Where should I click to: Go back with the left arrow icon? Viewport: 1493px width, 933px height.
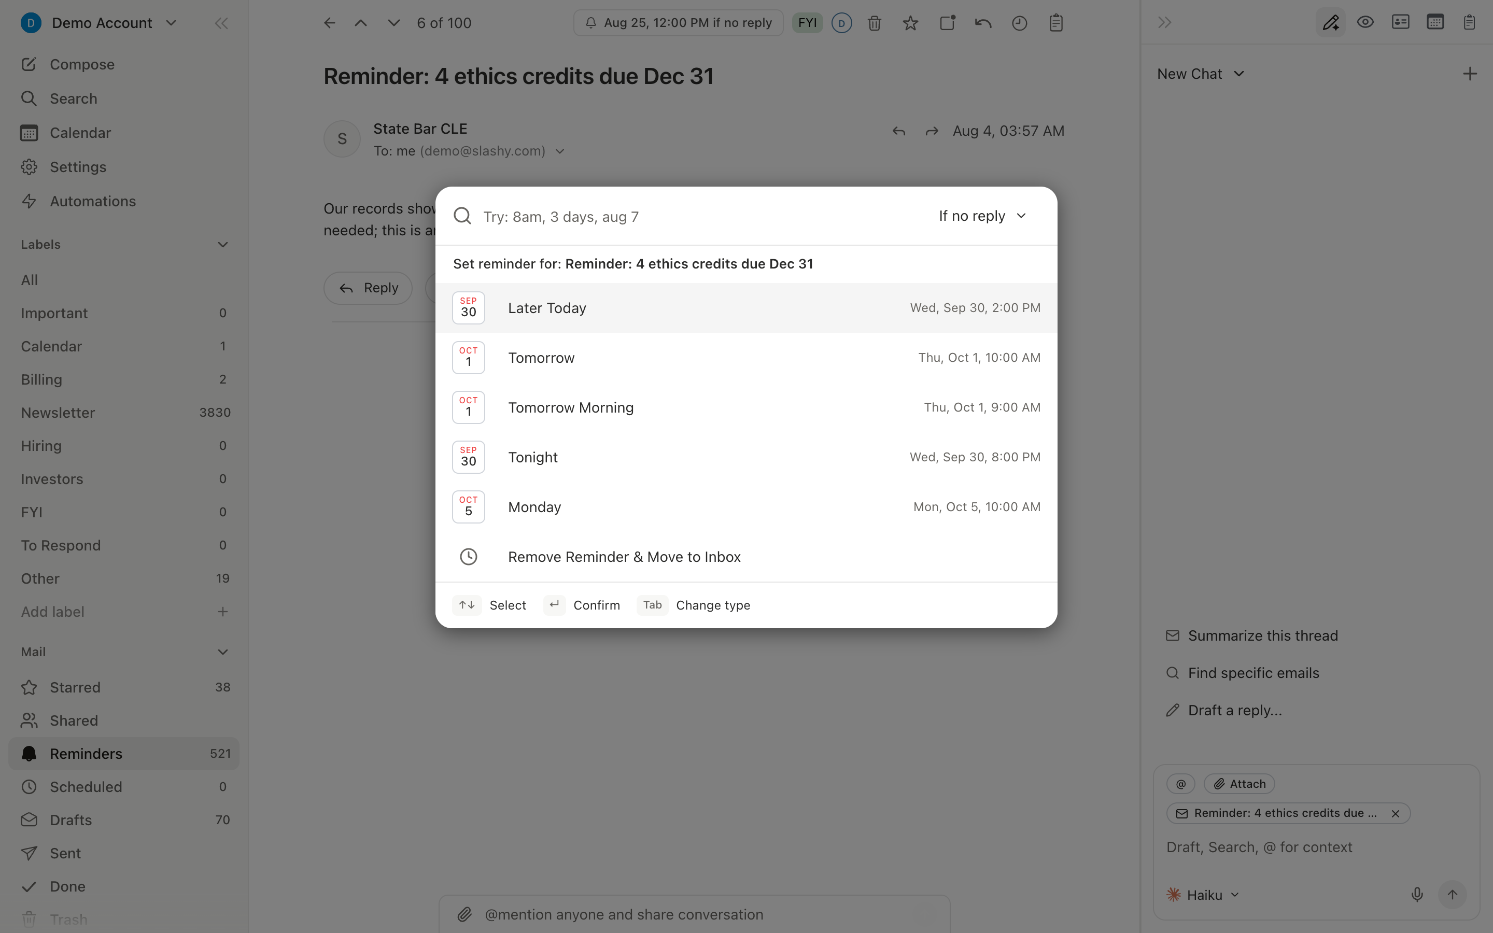click(x=330, y=23)
